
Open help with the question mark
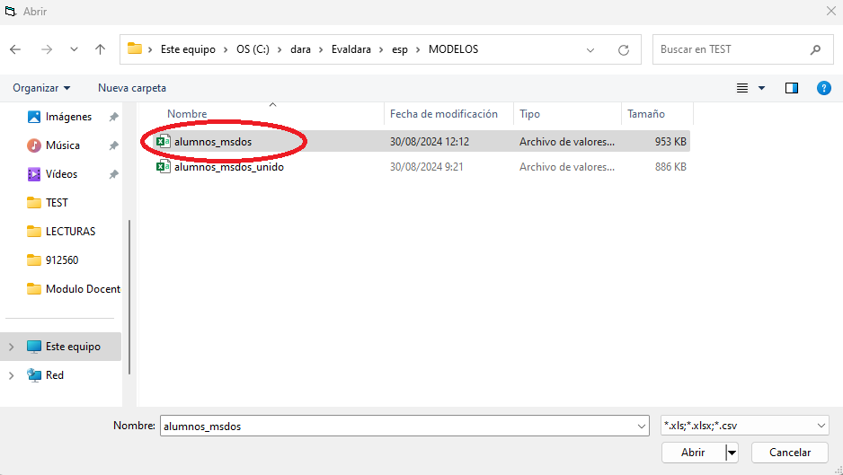coord(823,88)
